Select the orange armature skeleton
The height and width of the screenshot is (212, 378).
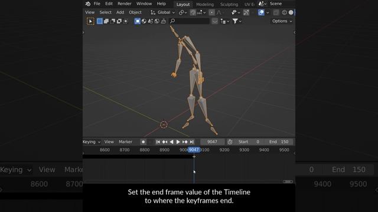pyautogui.click(x=193, y=79)
